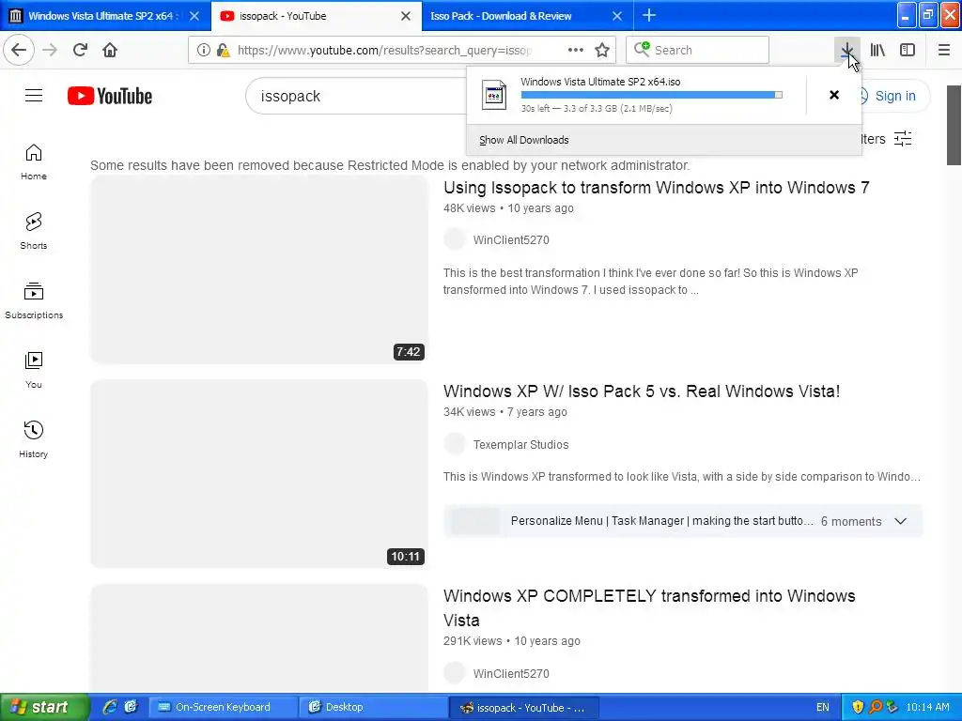This screenshot has height=721, width=962.
Task: Click the Firefox Search box
Action: 697,50
